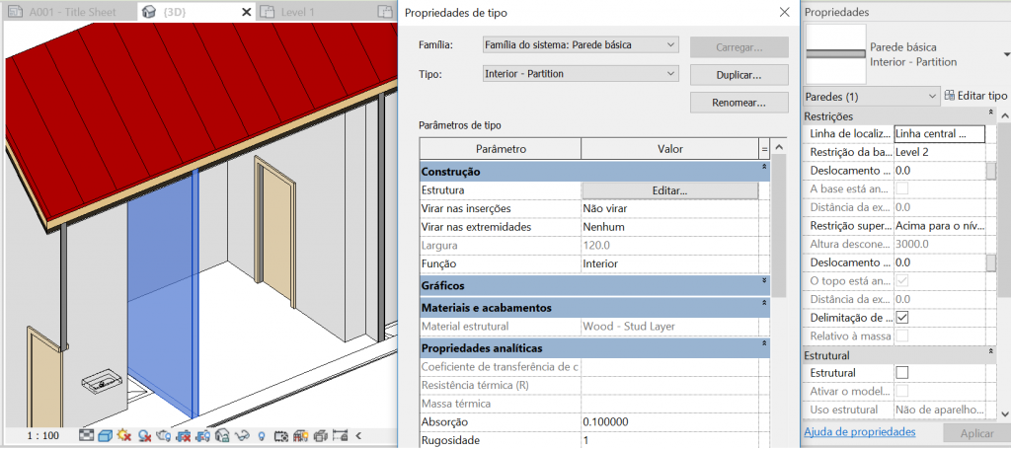Click the Reveal Hidden Elements lightbulb icon

[261, 435]
